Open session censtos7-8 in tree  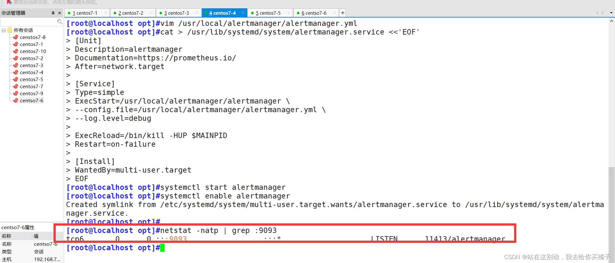[x=32, y=37]
